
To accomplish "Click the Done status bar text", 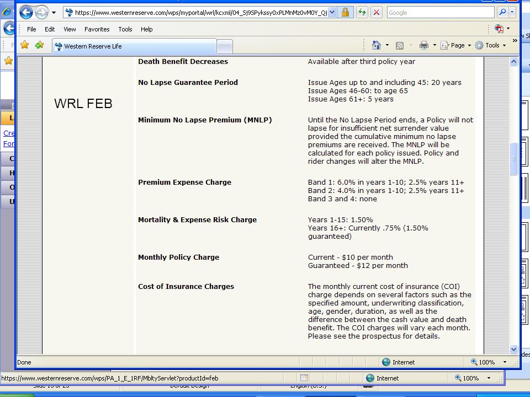I will coord(24,362).
